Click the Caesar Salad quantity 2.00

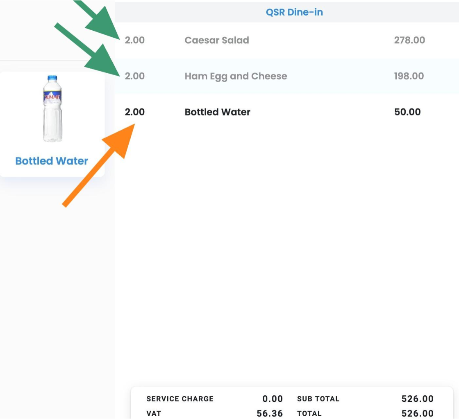click(135, 40)
